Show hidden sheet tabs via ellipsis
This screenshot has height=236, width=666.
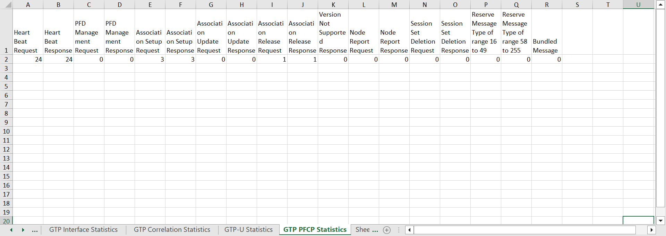[35, 230]
